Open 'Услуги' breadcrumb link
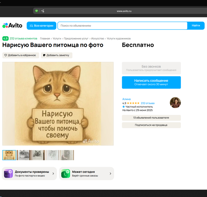This screenshot has height=197, width=207. click(x=57, y=39)
